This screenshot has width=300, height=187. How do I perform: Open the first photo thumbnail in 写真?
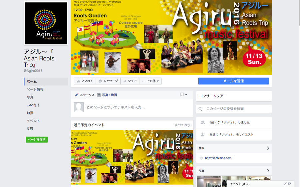[209, 182]
